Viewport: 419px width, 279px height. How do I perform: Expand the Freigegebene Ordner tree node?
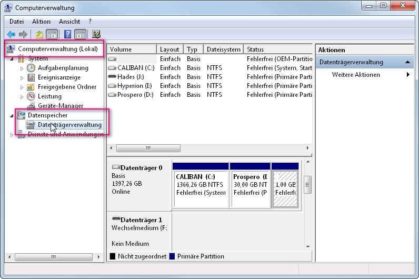[x=22, y=87]
